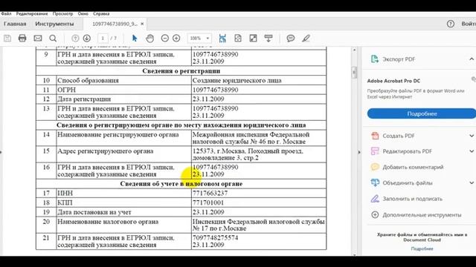Open the Find text magnifier icon
The height and width of the screenshot is (267, 476).
53,38
